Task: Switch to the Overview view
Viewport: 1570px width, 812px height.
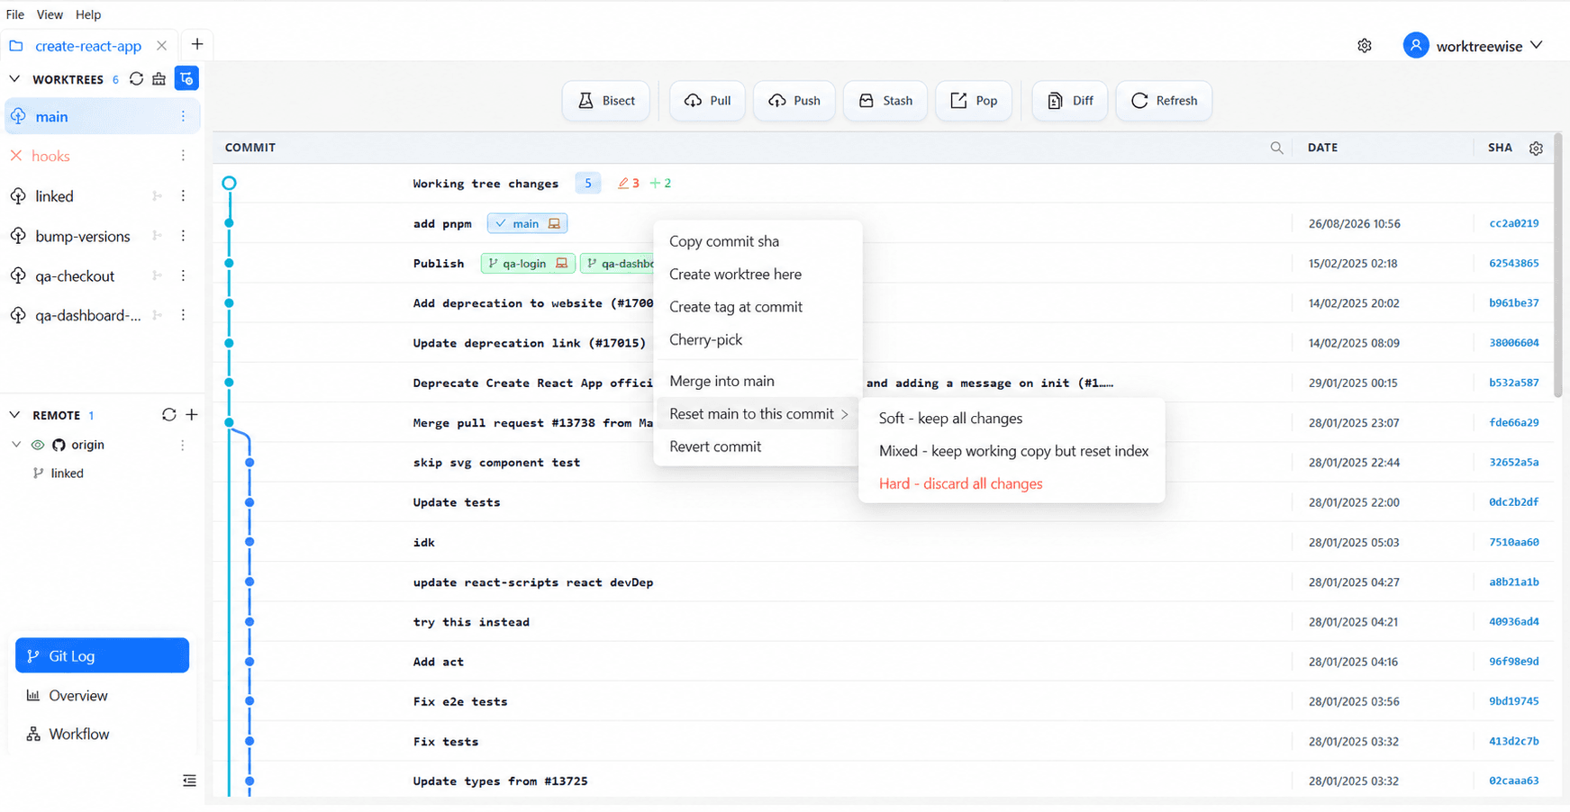Action: 78,696
